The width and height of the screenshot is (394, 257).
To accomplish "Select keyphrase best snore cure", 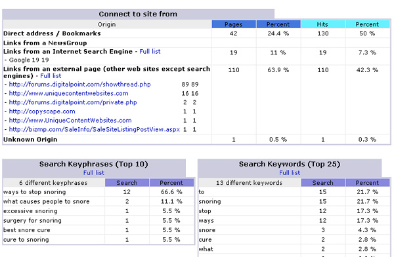I will pyautogui.click(x=27, y=230).
